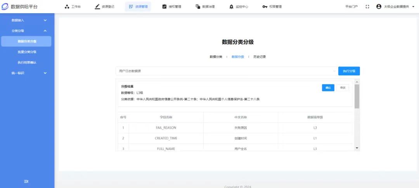
Task: Open the 工作台 workbench nav item
Action: 73,7
